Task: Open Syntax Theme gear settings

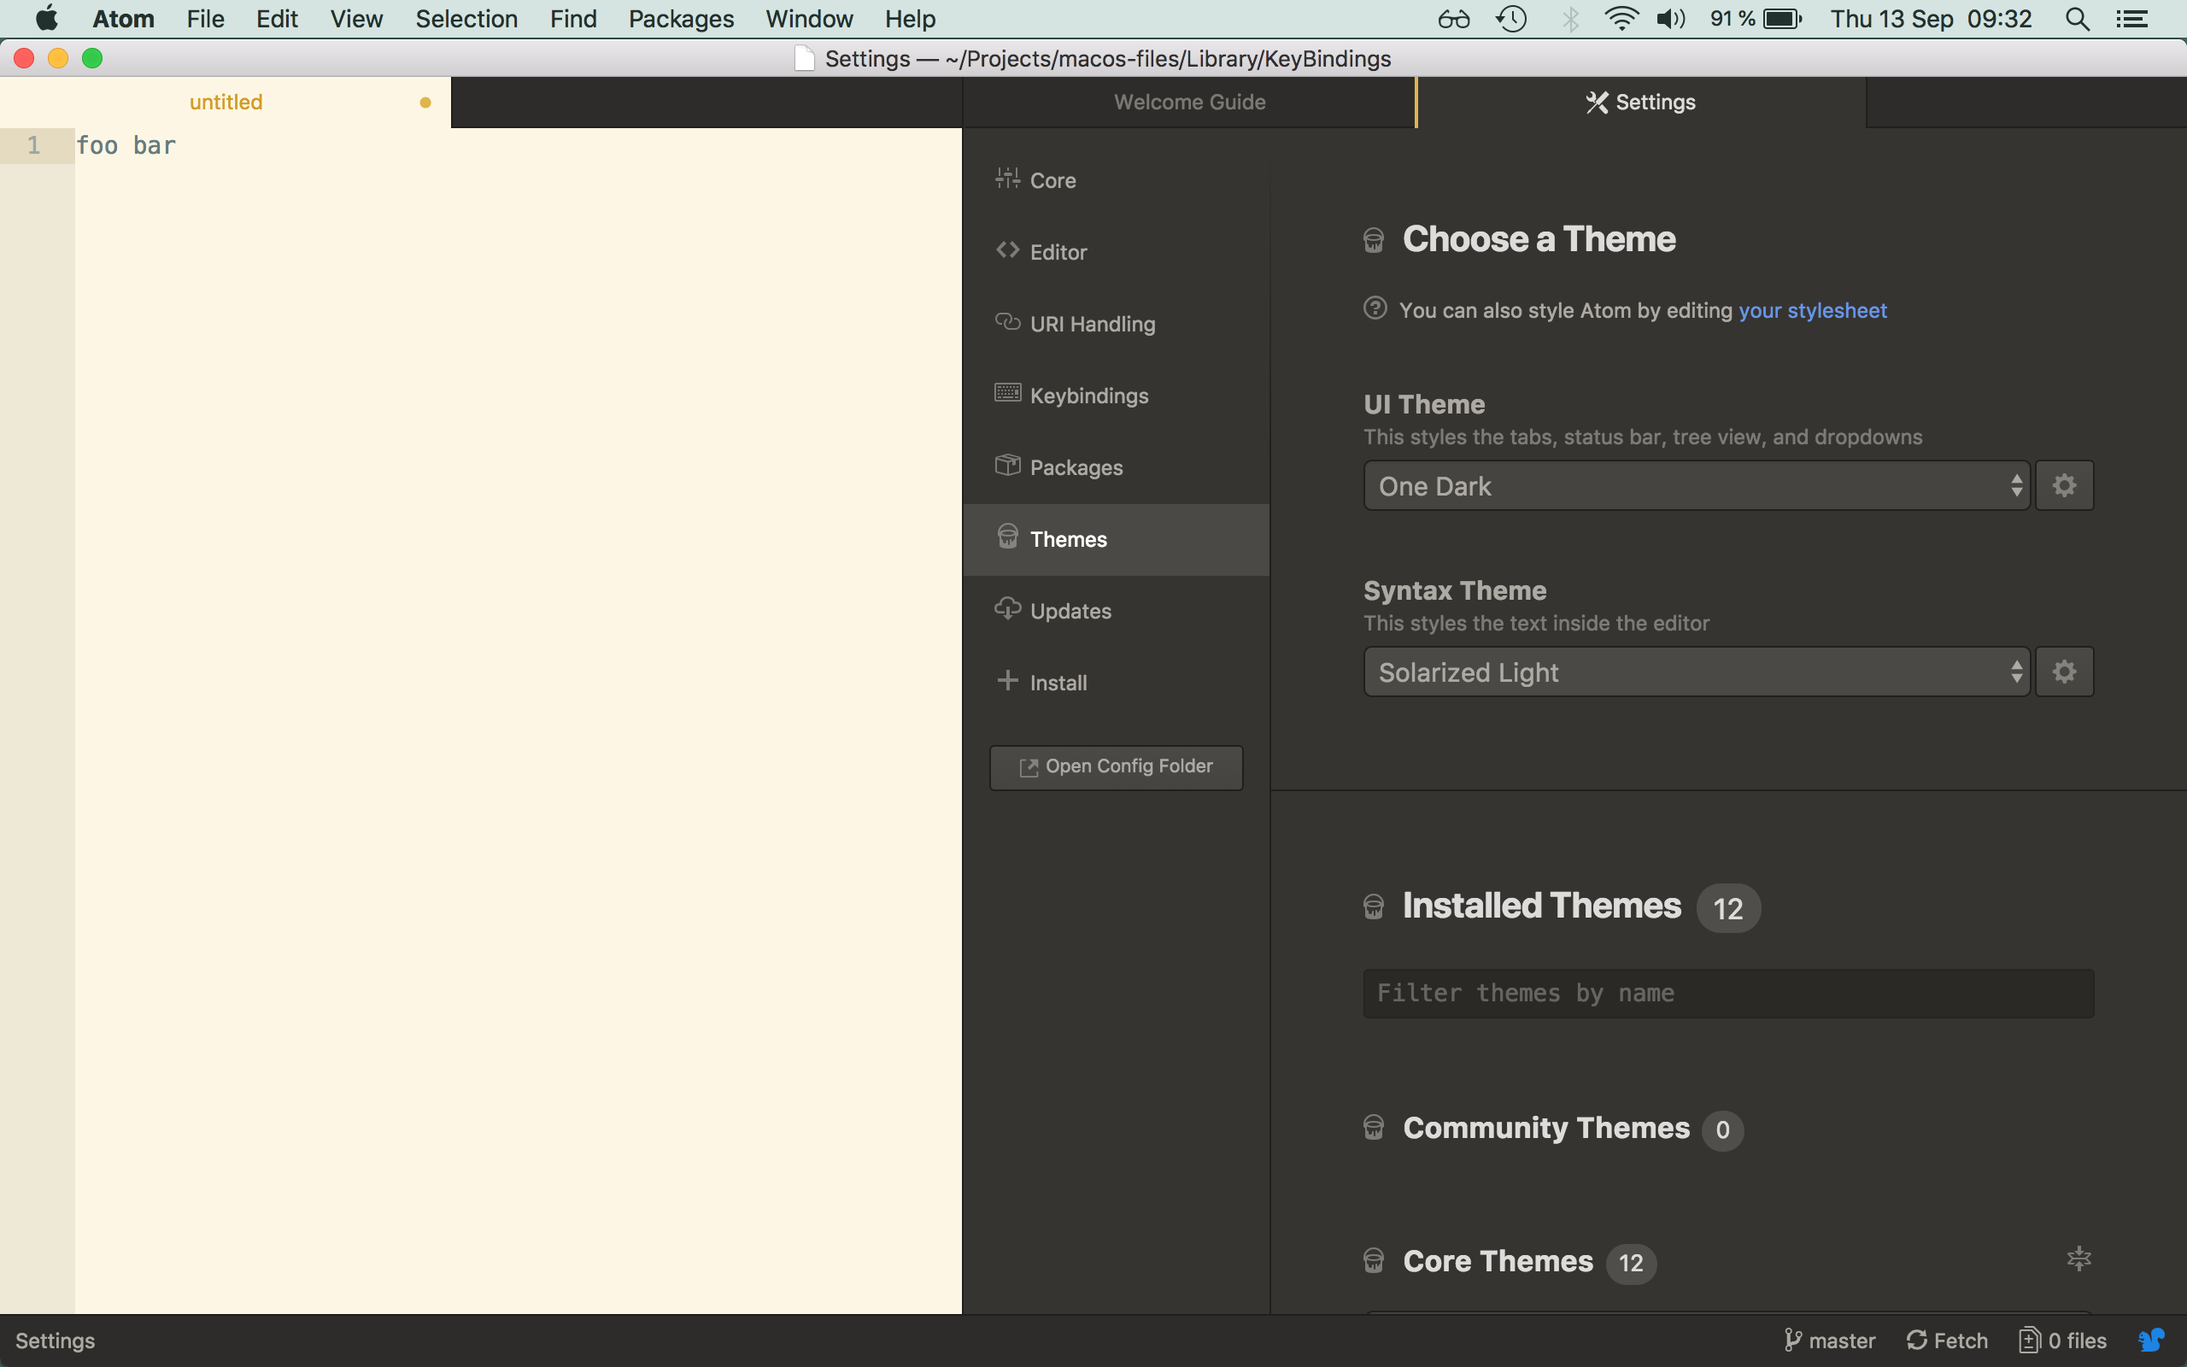Action: pyautogui.click(x=2064, y=671)
